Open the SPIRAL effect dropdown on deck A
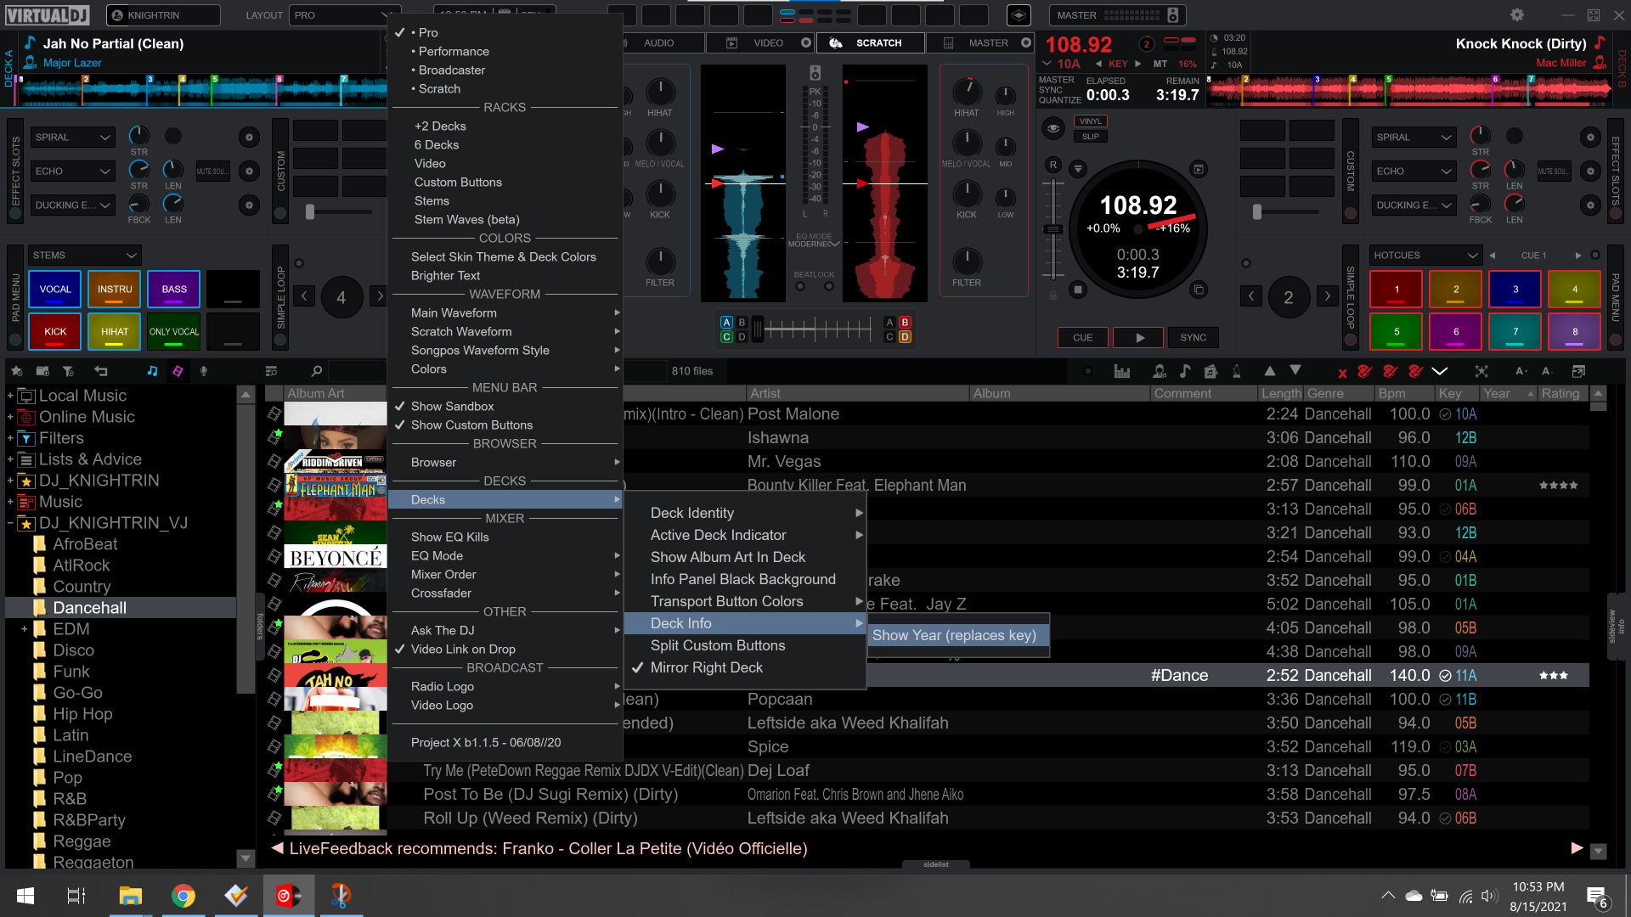 (72, 137)
